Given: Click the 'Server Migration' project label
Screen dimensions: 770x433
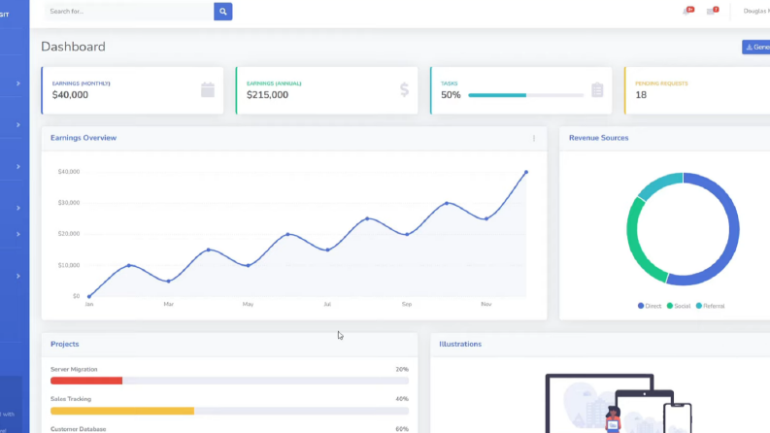Looking at the screenshot, I should click(74, 369).
